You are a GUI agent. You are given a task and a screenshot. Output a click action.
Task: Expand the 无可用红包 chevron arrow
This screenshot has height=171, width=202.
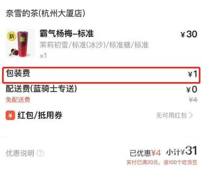tap(191, 115)
